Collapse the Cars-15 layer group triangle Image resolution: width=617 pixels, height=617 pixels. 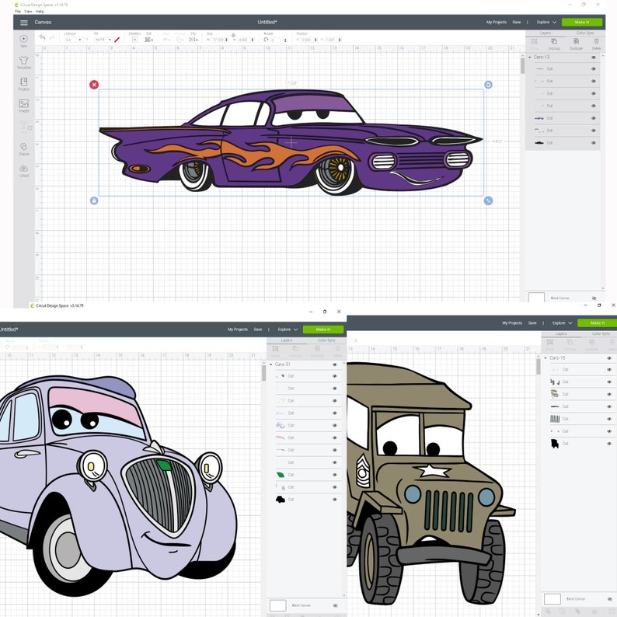546,358
